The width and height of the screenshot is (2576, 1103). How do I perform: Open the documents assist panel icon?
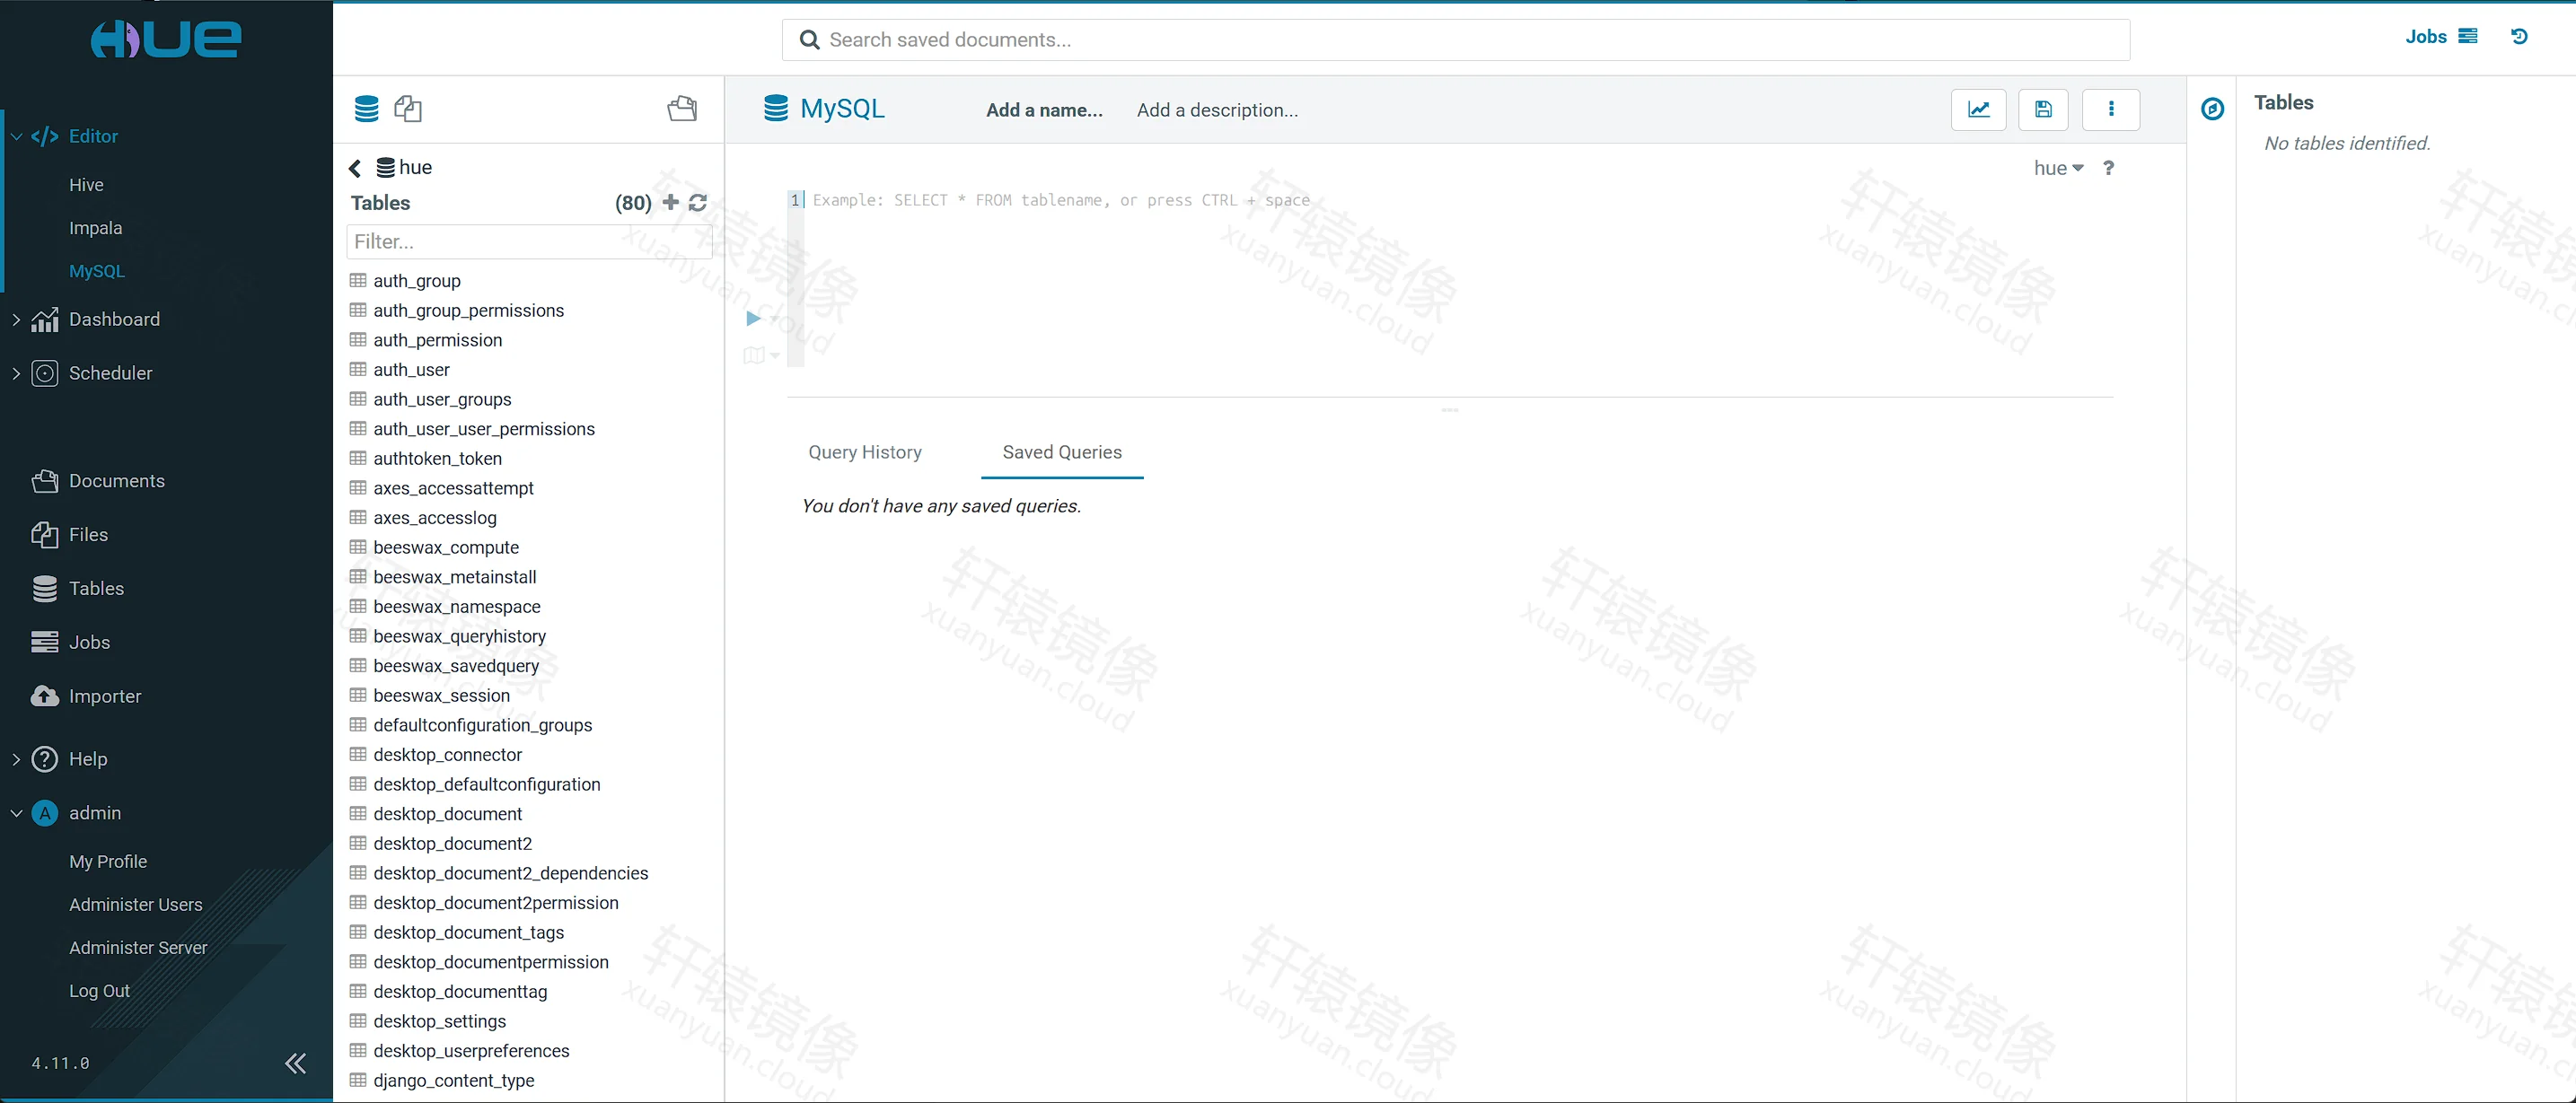point(682,108)
